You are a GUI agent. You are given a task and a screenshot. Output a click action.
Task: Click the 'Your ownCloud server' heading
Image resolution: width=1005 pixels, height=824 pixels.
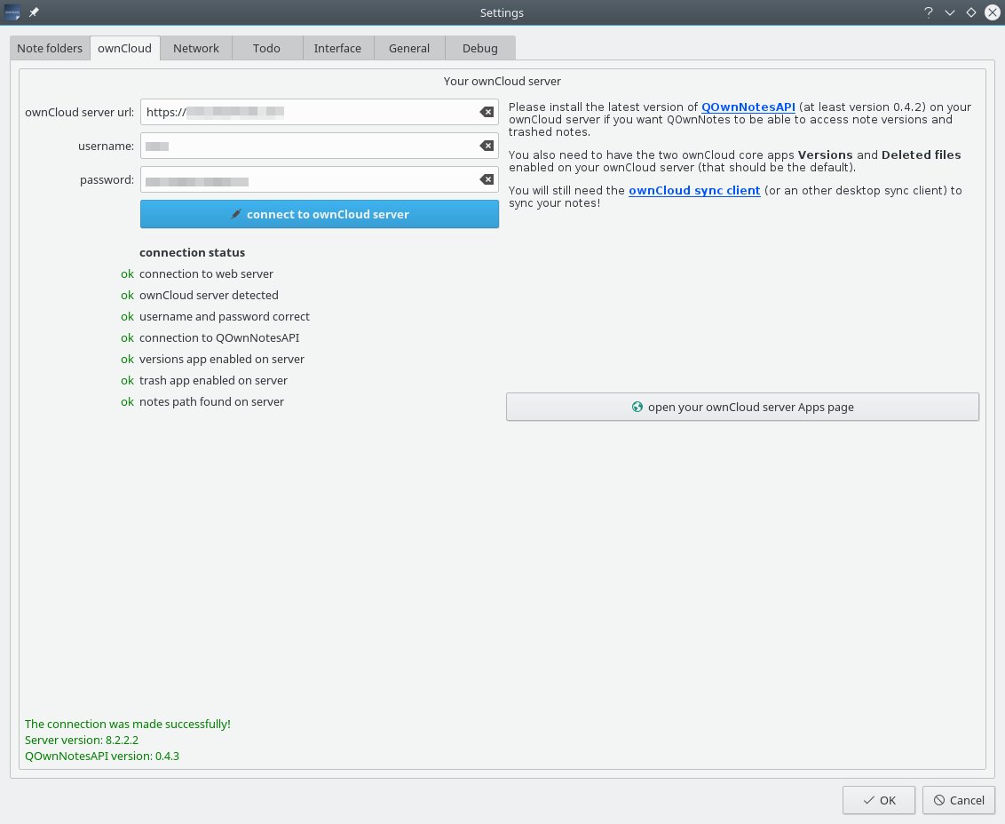502,82
